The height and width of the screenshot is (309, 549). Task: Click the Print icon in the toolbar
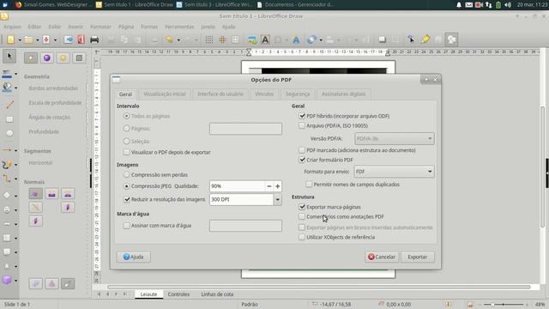pos(94,39)
